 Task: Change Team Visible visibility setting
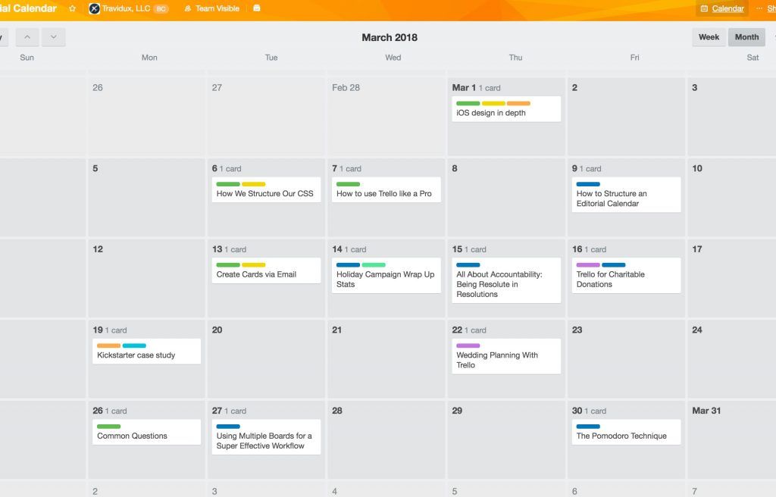pos(212,8)
